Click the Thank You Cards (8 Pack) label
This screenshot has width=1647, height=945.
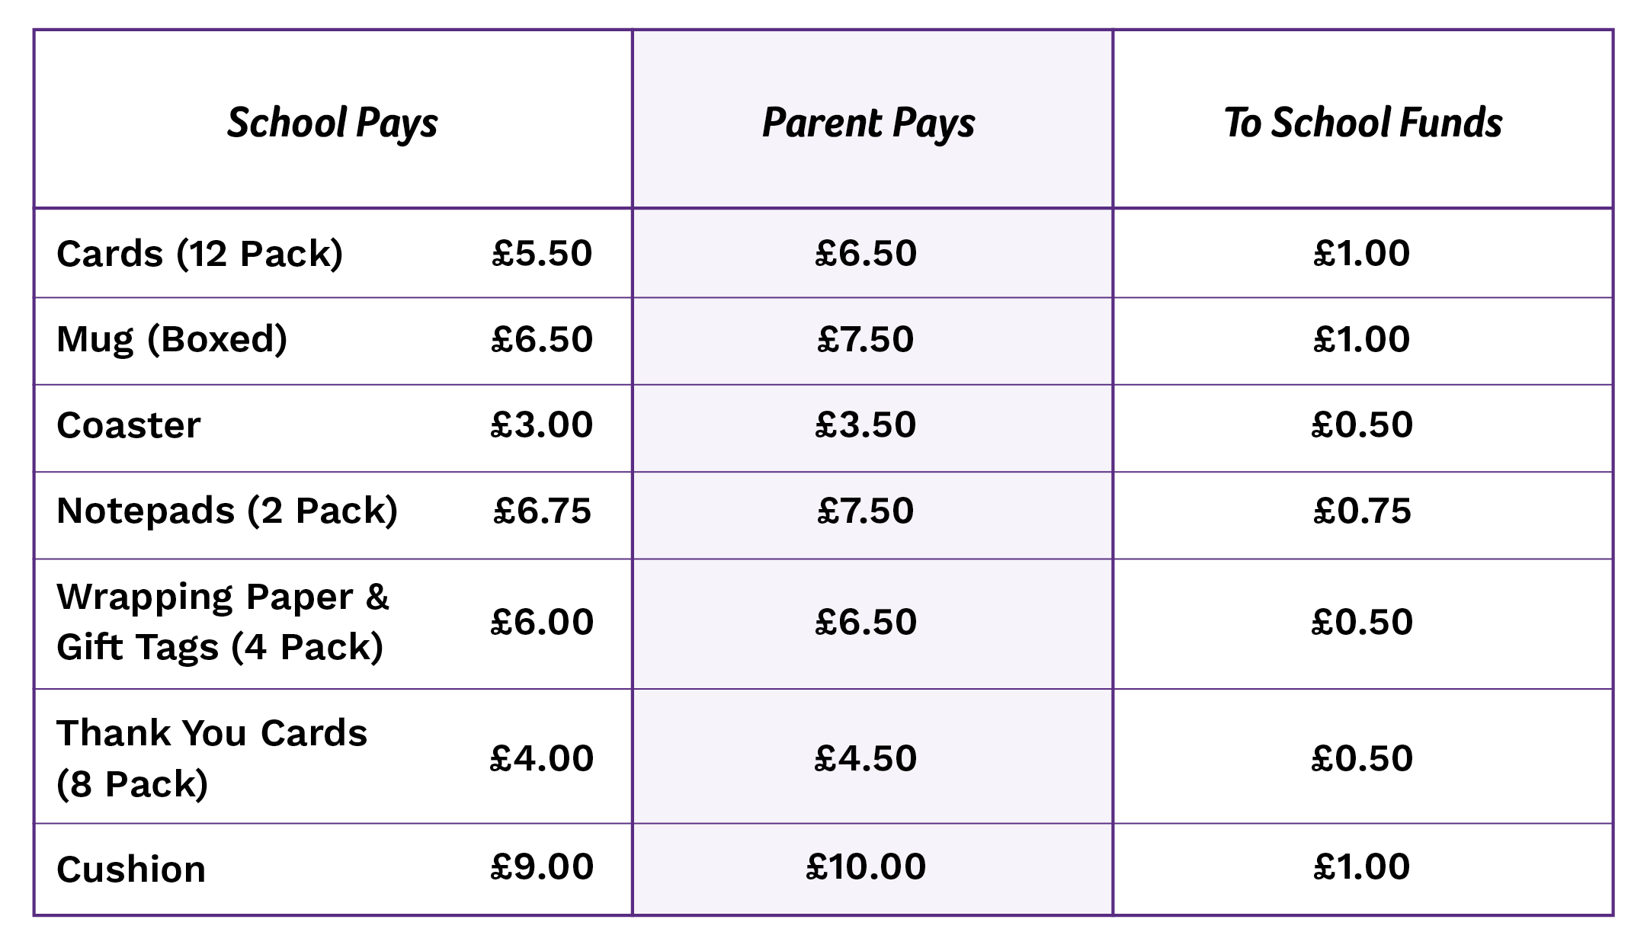point(212,758)
